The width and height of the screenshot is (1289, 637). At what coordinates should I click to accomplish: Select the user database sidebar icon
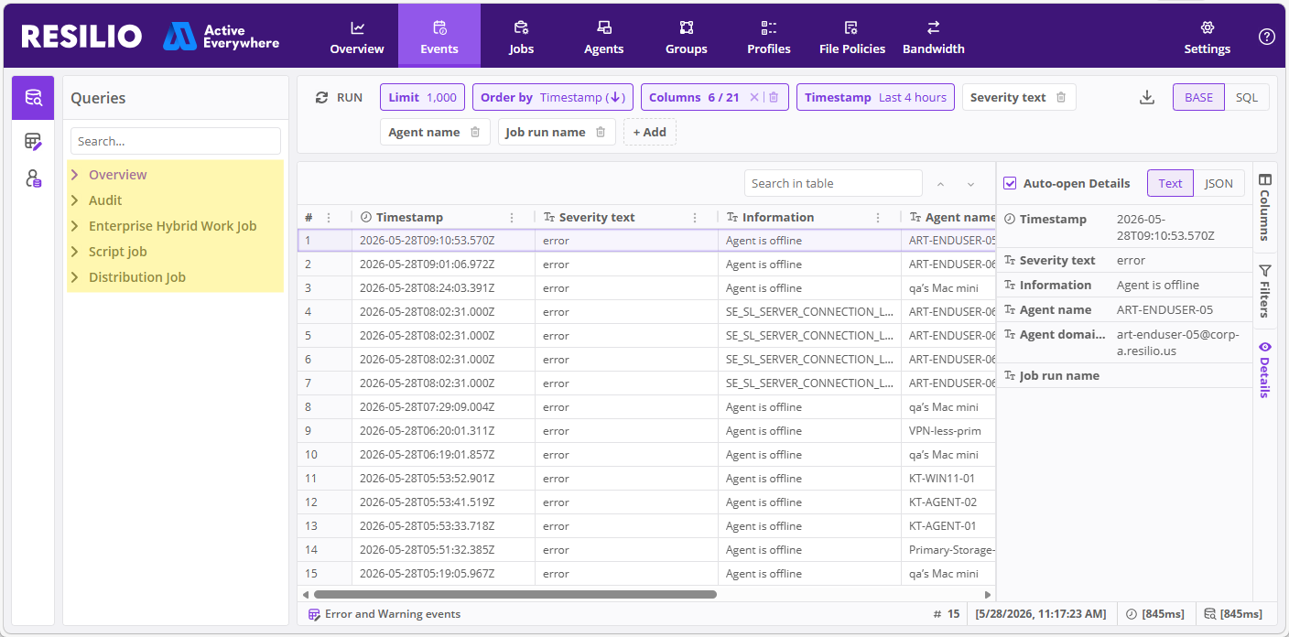(33, 178)
